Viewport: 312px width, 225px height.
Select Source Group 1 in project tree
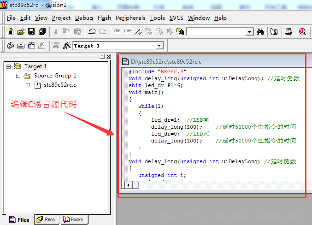click(55, 76)
